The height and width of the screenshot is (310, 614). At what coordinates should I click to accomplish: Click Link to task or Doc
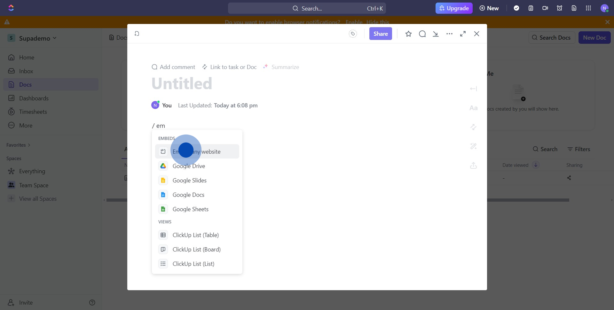pos(229,67)
